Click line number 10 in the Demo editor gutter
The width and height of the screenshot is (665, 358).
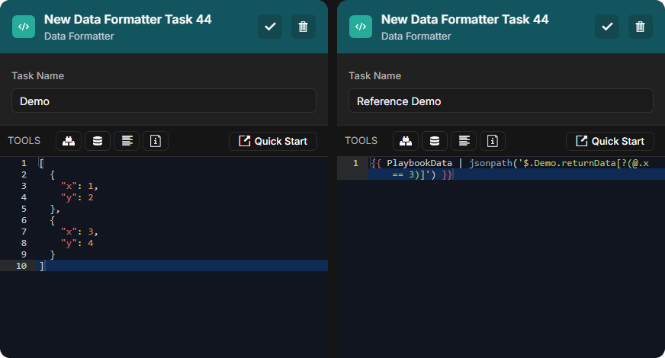21,266
